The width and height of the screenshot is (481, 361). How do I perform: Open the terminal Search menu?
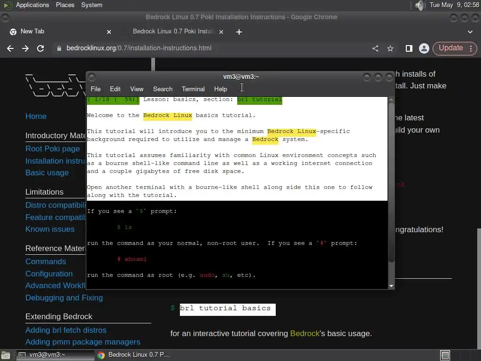click(x=163, y=89)
